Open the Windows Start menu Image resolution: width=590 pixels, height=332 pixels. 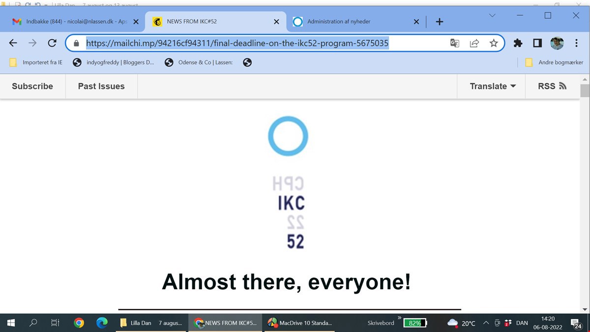11,323
